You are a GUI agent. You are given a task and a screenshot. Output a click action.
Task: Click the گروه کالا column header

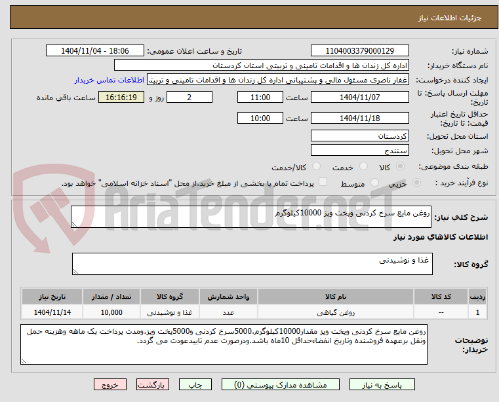(x=170, y=297)
